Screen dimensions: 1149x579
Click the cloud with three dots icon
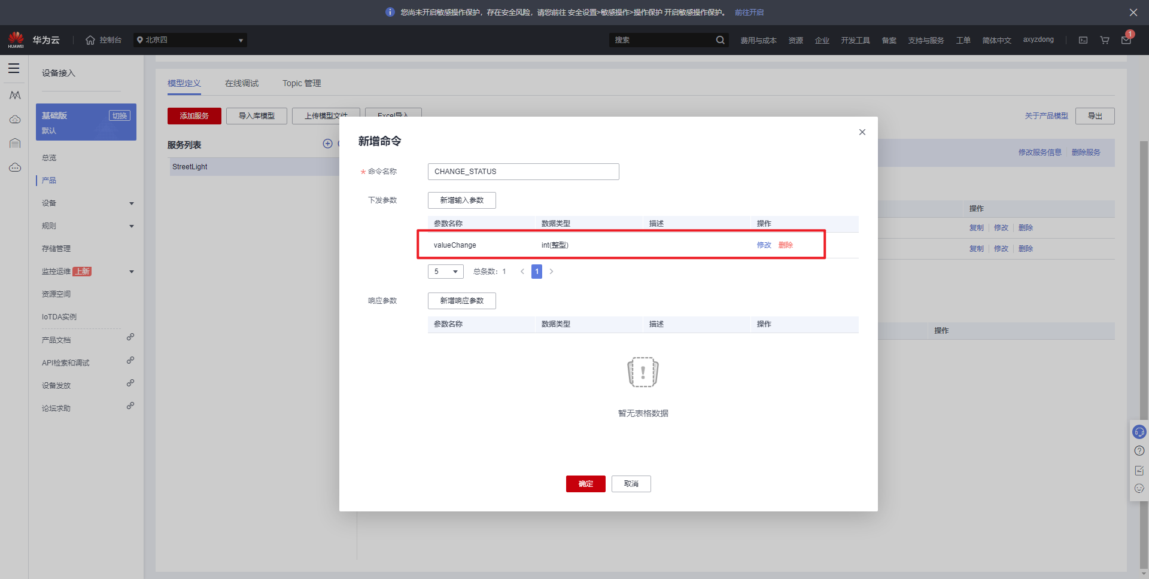pyautogui.click(x=15, y=167)
